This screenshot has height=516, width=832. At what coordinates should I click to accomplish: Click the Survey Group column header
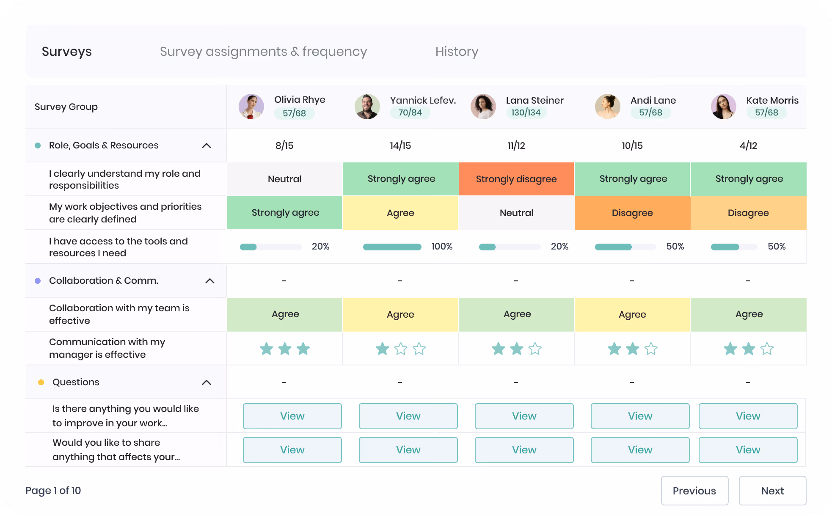[66, 107]
